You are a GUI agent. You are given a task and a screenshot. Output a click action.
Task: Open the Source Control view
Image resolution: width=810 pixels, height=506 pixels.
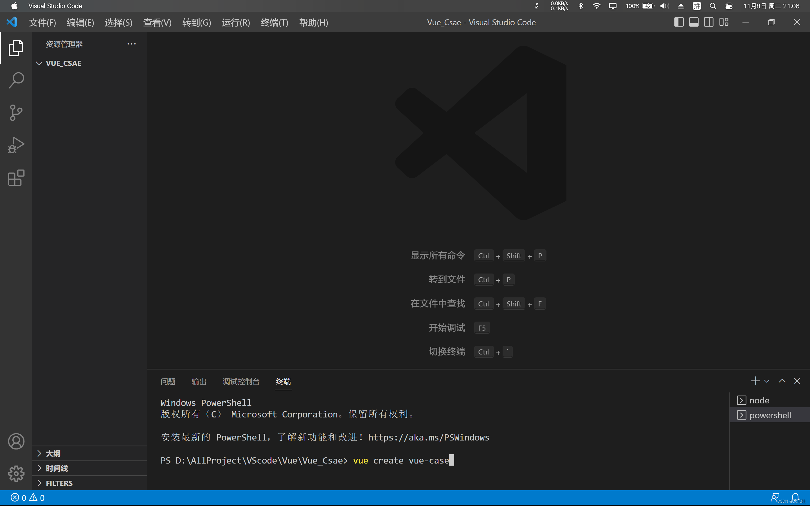[x=16, y=112]
